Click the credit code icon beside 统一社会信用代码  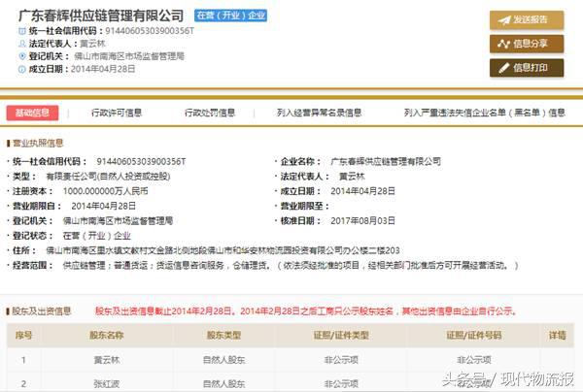22,31
